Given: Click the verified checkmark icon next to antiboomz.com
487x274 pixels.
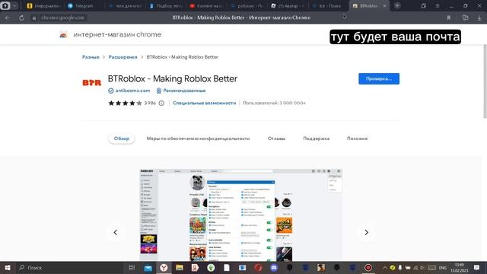Looking at the screenshot, I should pyautogui.click(x=110, y=91).
